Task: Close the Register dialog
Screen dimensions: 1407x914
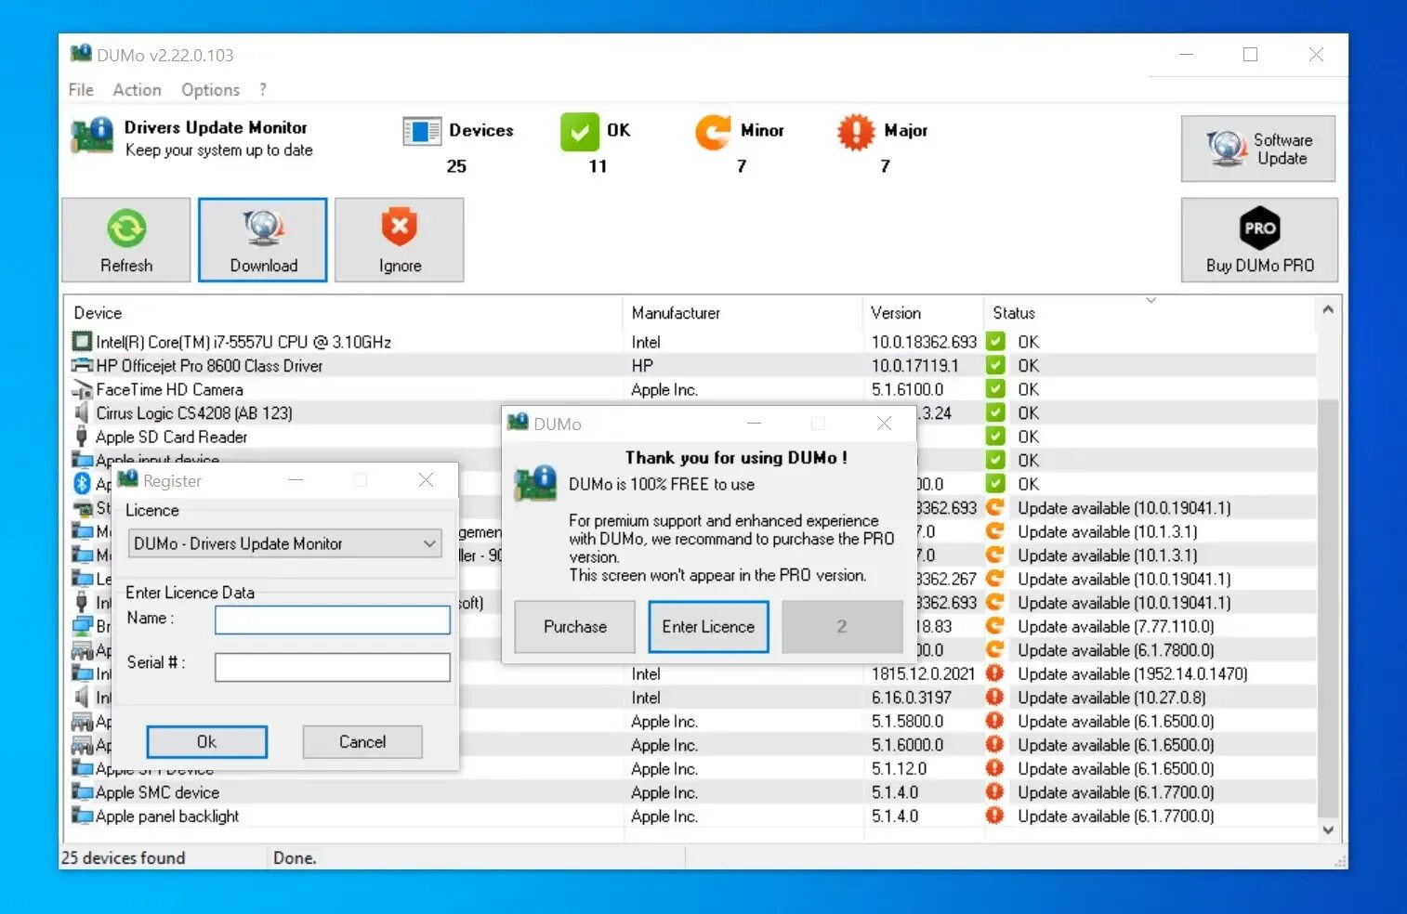Action: click(x=426, y=479)
